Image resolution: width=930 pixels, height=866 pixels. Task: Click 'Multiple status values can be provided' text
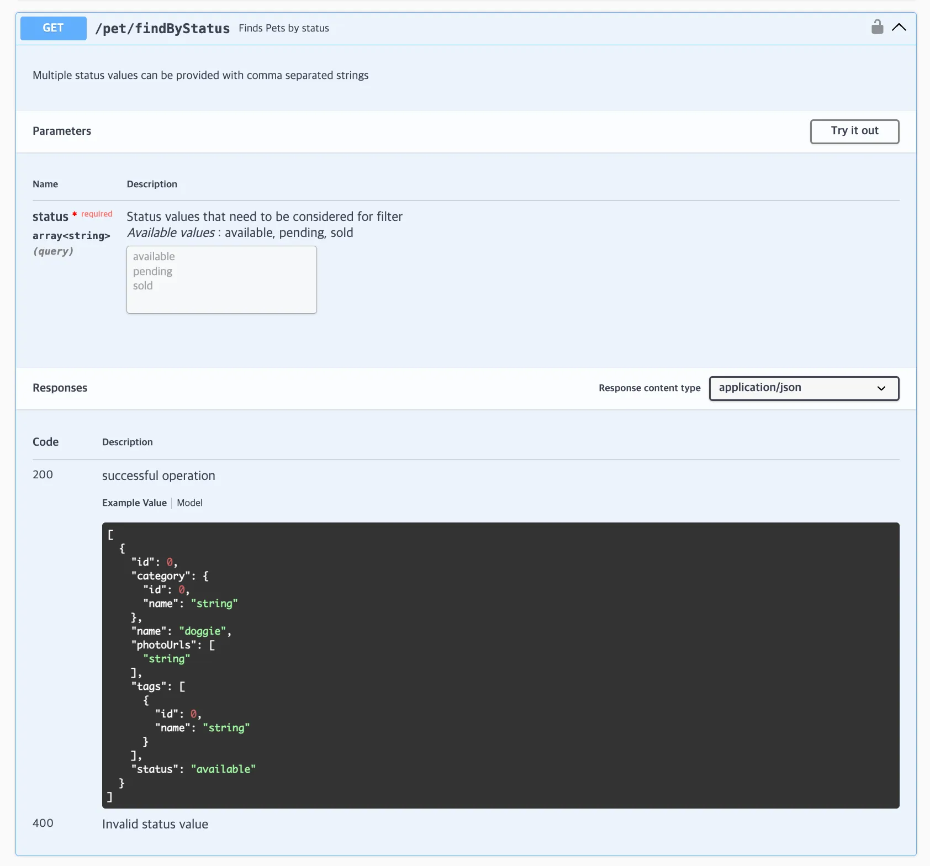[200, 75]
